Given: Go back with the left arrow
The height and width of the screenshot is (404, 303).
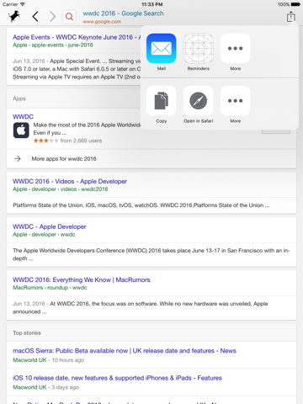Looking at the screenshot, I should point(35,17).
